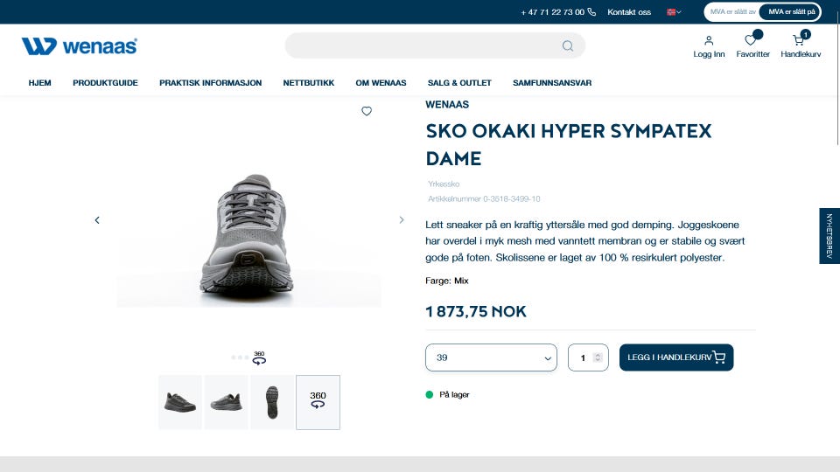Open size dropdown showing 39
This screenshot has height=472, width=840.
click(x=491, y=357)
